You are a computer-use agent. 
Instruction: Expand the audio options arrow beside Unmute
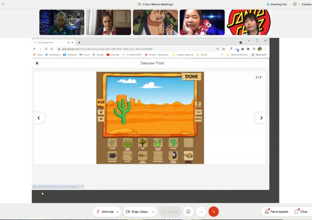[x=118, y=211]
